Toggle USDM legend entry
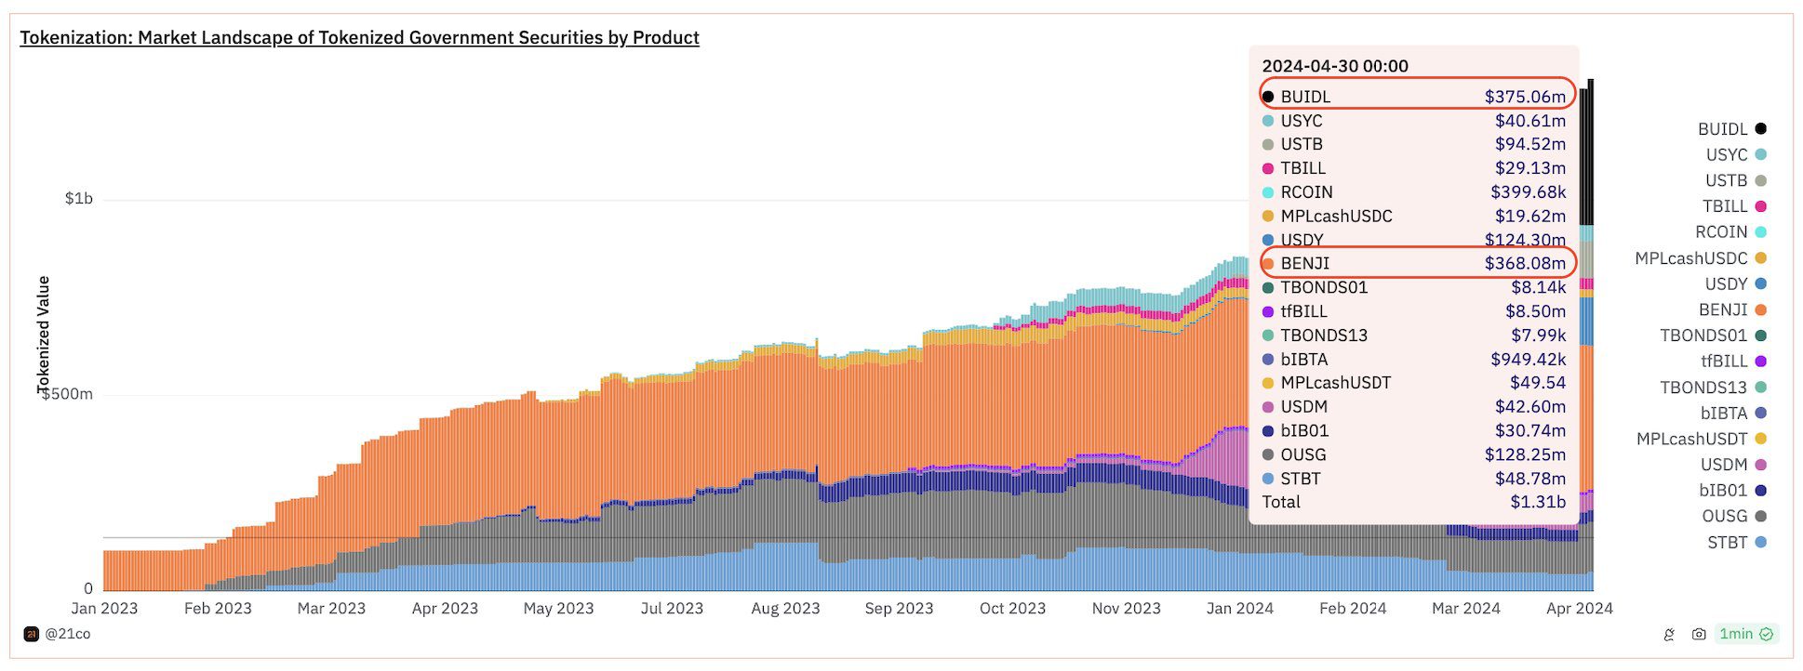This screenshot has height=671, width=1803. (1732, 465)
